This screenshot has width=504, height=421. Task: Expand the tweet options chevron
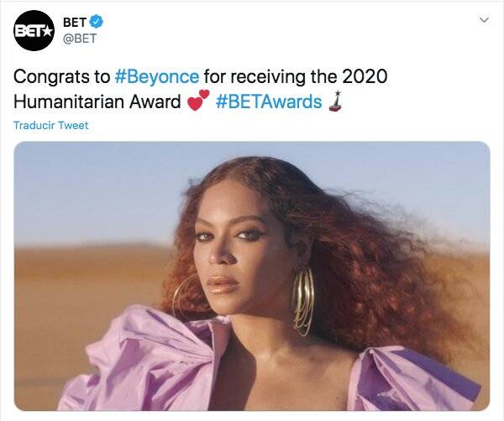pos(483,18)
